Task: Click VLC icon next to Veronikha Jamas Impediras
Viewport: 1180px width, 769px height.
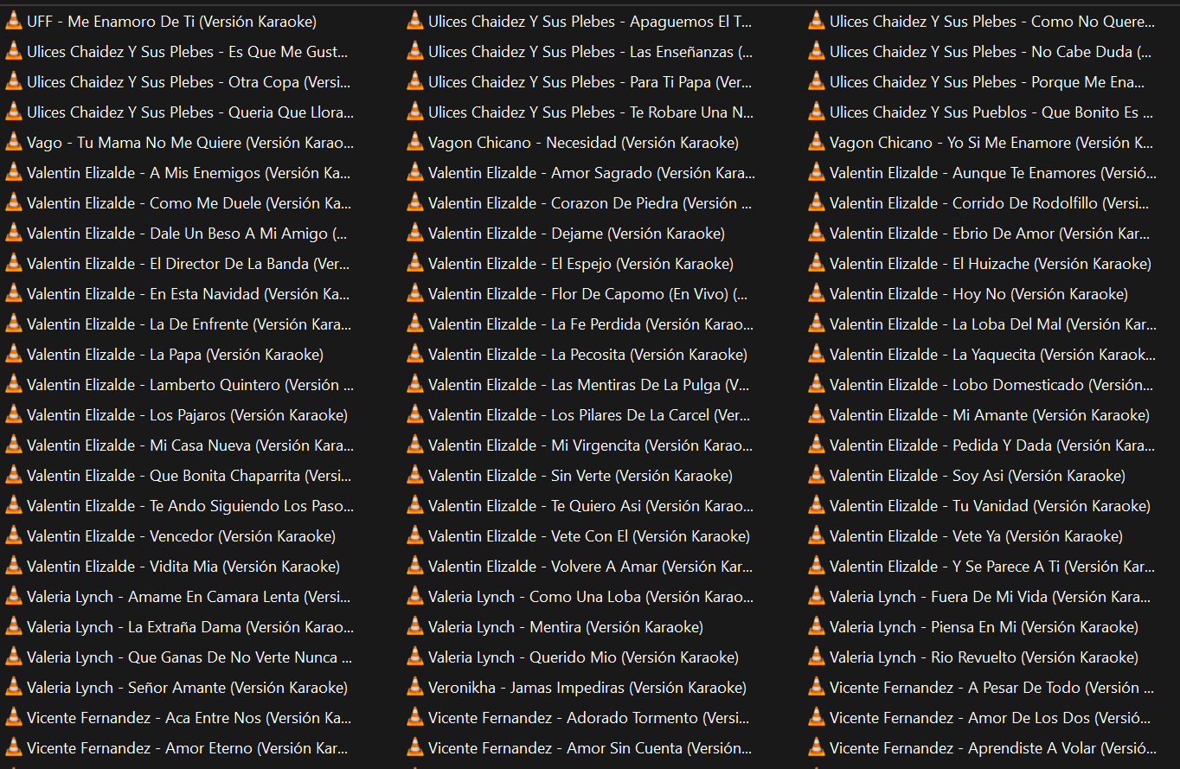Action: pyautogui.click(x=415, y=688)
